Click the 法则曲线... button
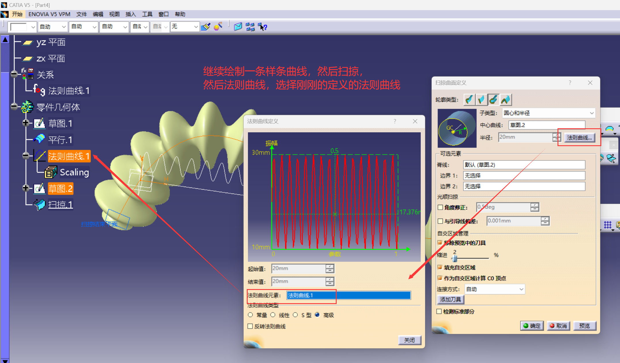Screen dimensions: 620x363 (579, 137)
